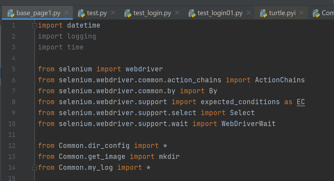Click the Python icon on the cut-off Com tab
This screenshot has height=181, width=334.
click(x=316, y=13)
